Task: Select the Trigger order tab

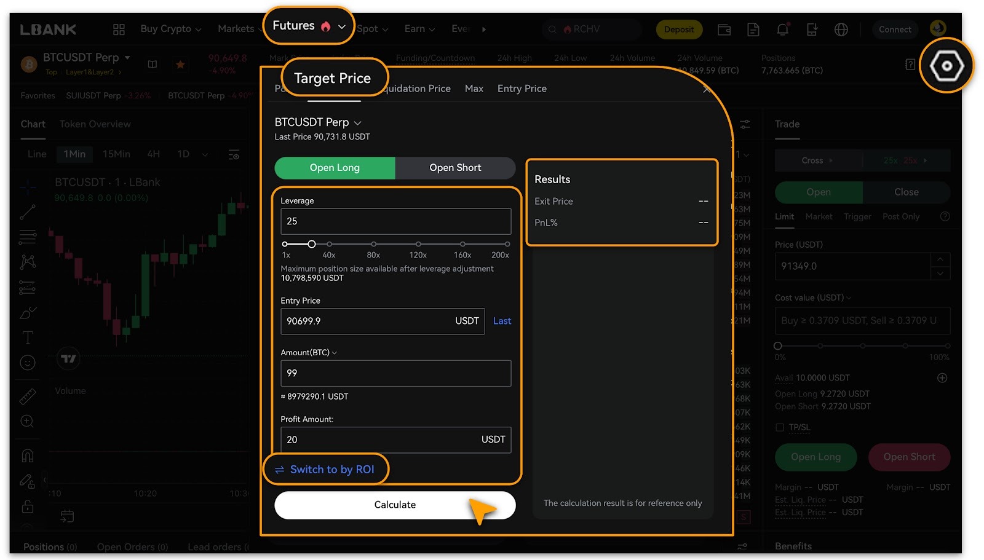Action: tap(857, 216)
